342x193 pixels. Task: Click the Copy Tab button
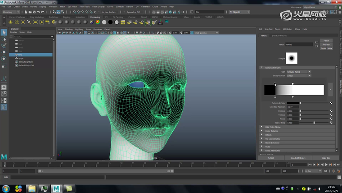click(325, 158)
